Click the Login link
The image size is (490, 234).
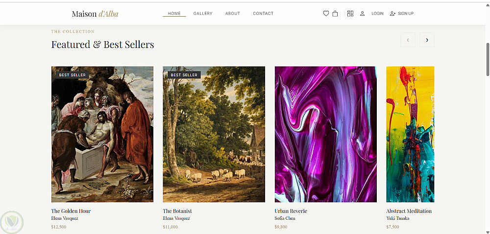tap(377, 13)
